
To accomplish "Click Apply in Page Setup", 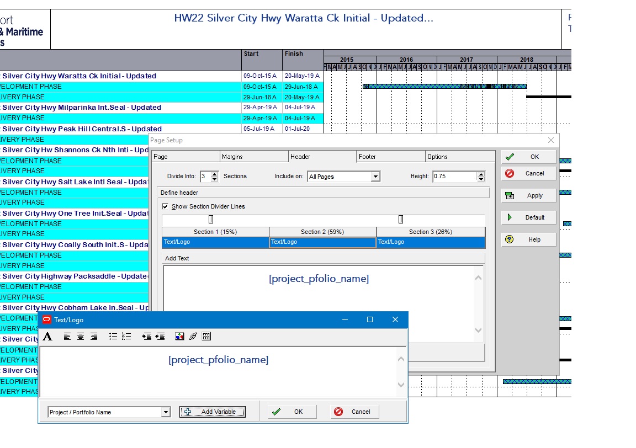I will (x=528, y=195).
